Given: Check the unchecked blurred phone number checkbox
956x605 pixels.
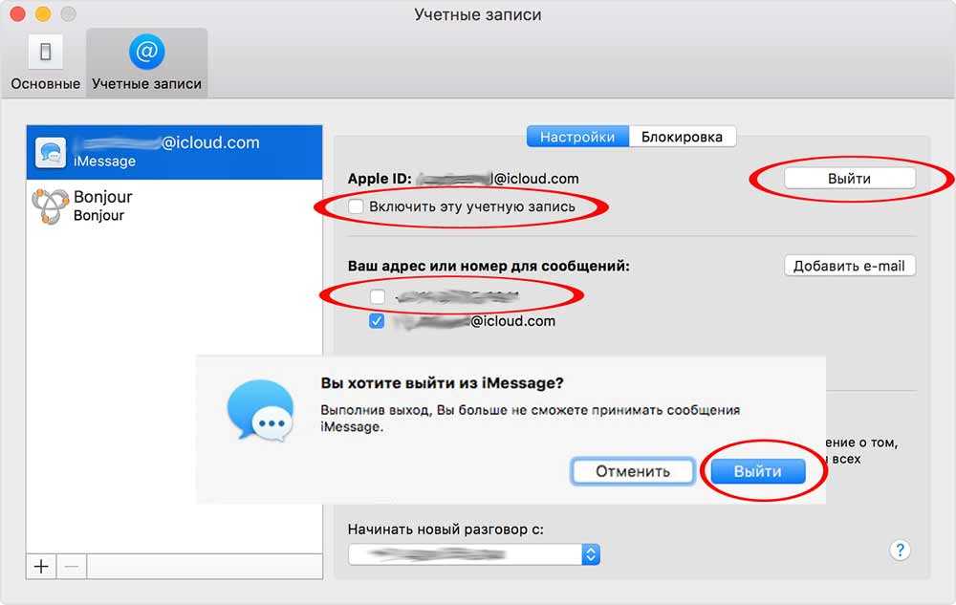Looking at the screenshot, I should click(x=378, y=296).
